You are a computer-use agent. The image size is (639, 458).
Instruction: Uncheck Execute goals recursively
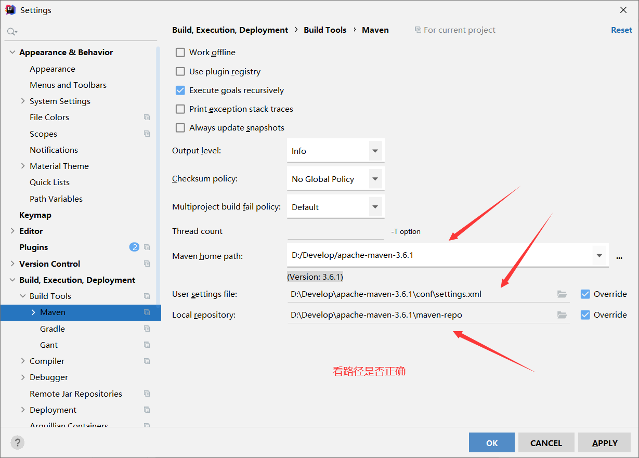(x=180, y=90)
